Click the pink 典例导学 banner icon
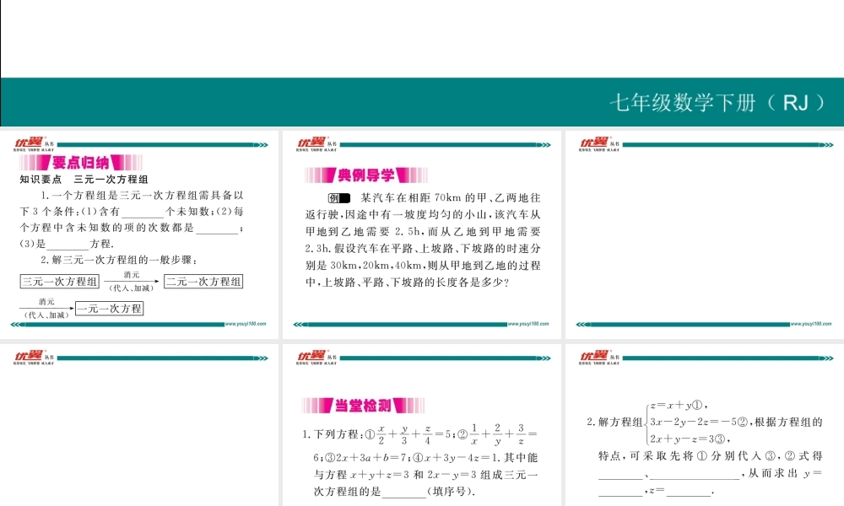The height and width of the screenshot is (506, 844). click(x=365, y=174)
